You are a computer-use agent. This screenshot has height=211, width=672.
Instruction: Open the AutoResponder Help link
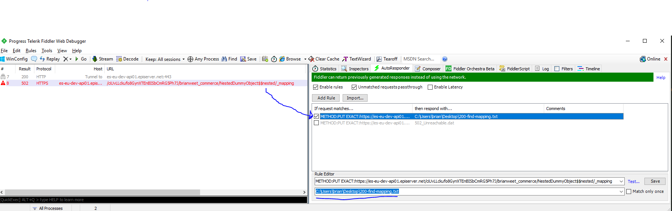(x=661, y=78)
